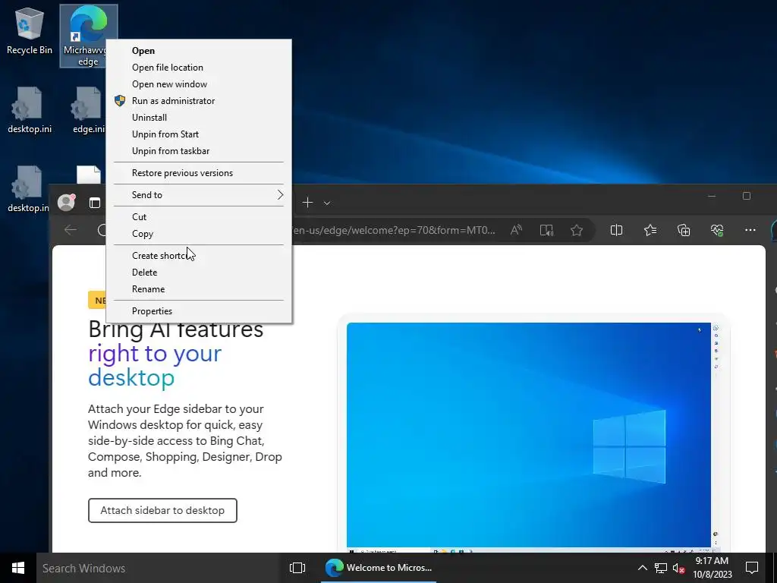This screenshot has height=583, width=777.
Task: Open the Edge tab actions menu icon
Action: click(95, 202)
